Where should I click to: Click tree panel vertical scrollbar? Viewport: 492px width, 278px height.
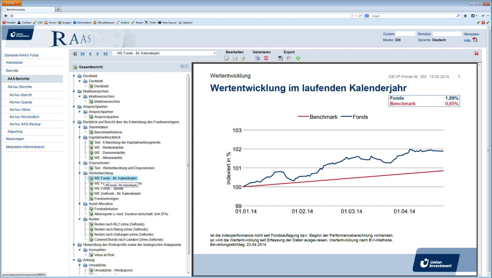tap(188, 165)
